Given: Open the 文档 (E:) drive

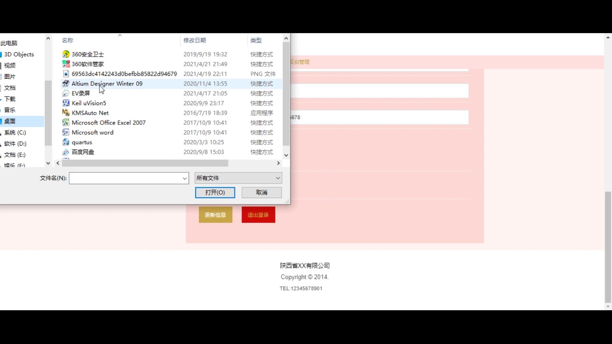Looking at the screenshot, I should pyautogui.click(x=15, y=155).
